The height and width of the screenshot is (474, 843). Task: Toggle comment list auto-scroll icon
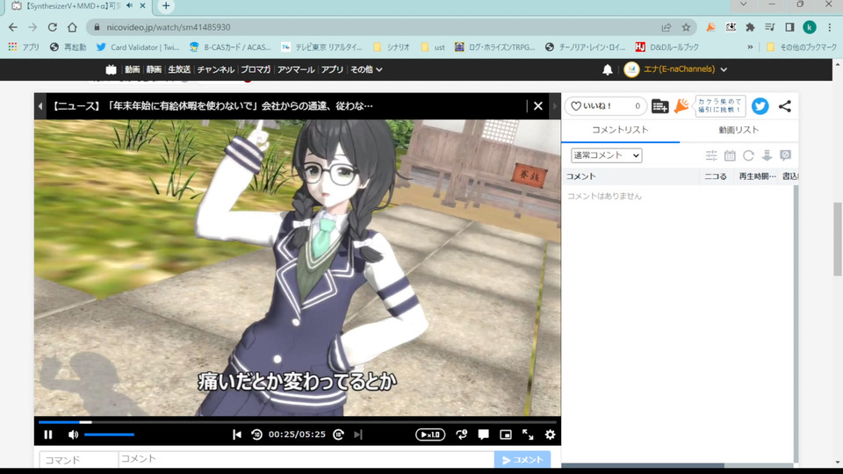pyautogui.click(x=767, y=155)
